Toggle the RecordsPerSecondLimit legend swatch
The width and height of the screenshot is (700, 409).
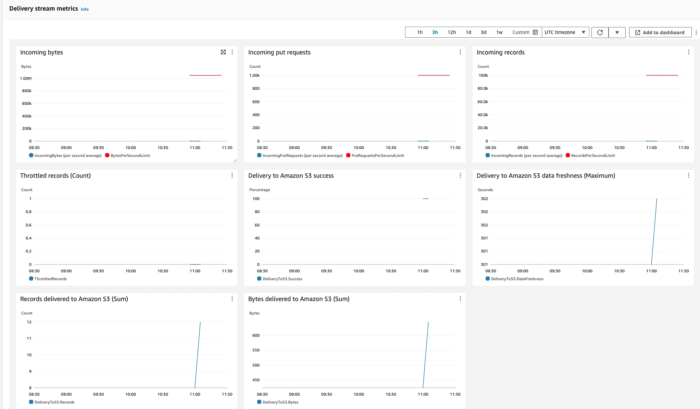[568, 155]
